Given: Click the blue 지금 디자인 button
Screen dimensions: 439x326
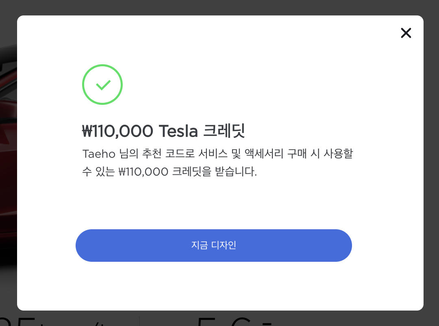Looking at the screenshot, I should pos(214,246).
